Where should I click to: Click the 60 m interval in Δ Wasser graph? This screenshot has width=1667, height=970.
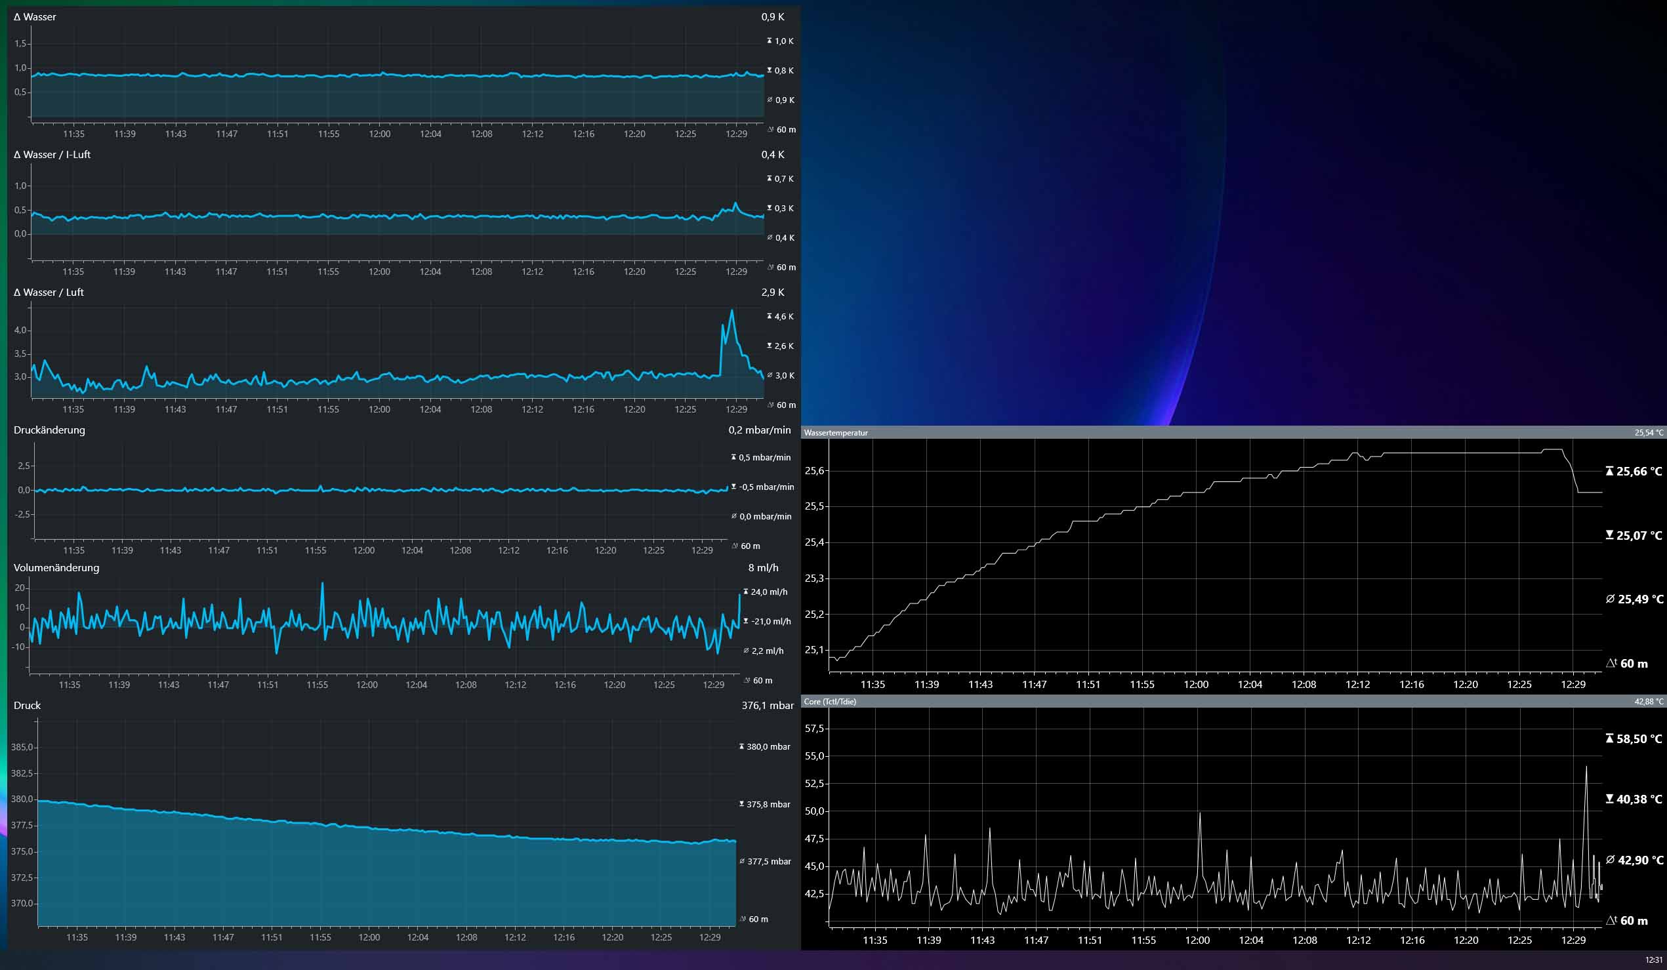click(x=787, y=130)
